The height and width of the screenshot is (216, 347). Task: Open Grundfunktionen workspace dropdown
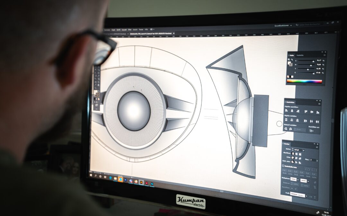tap(283, 25)
